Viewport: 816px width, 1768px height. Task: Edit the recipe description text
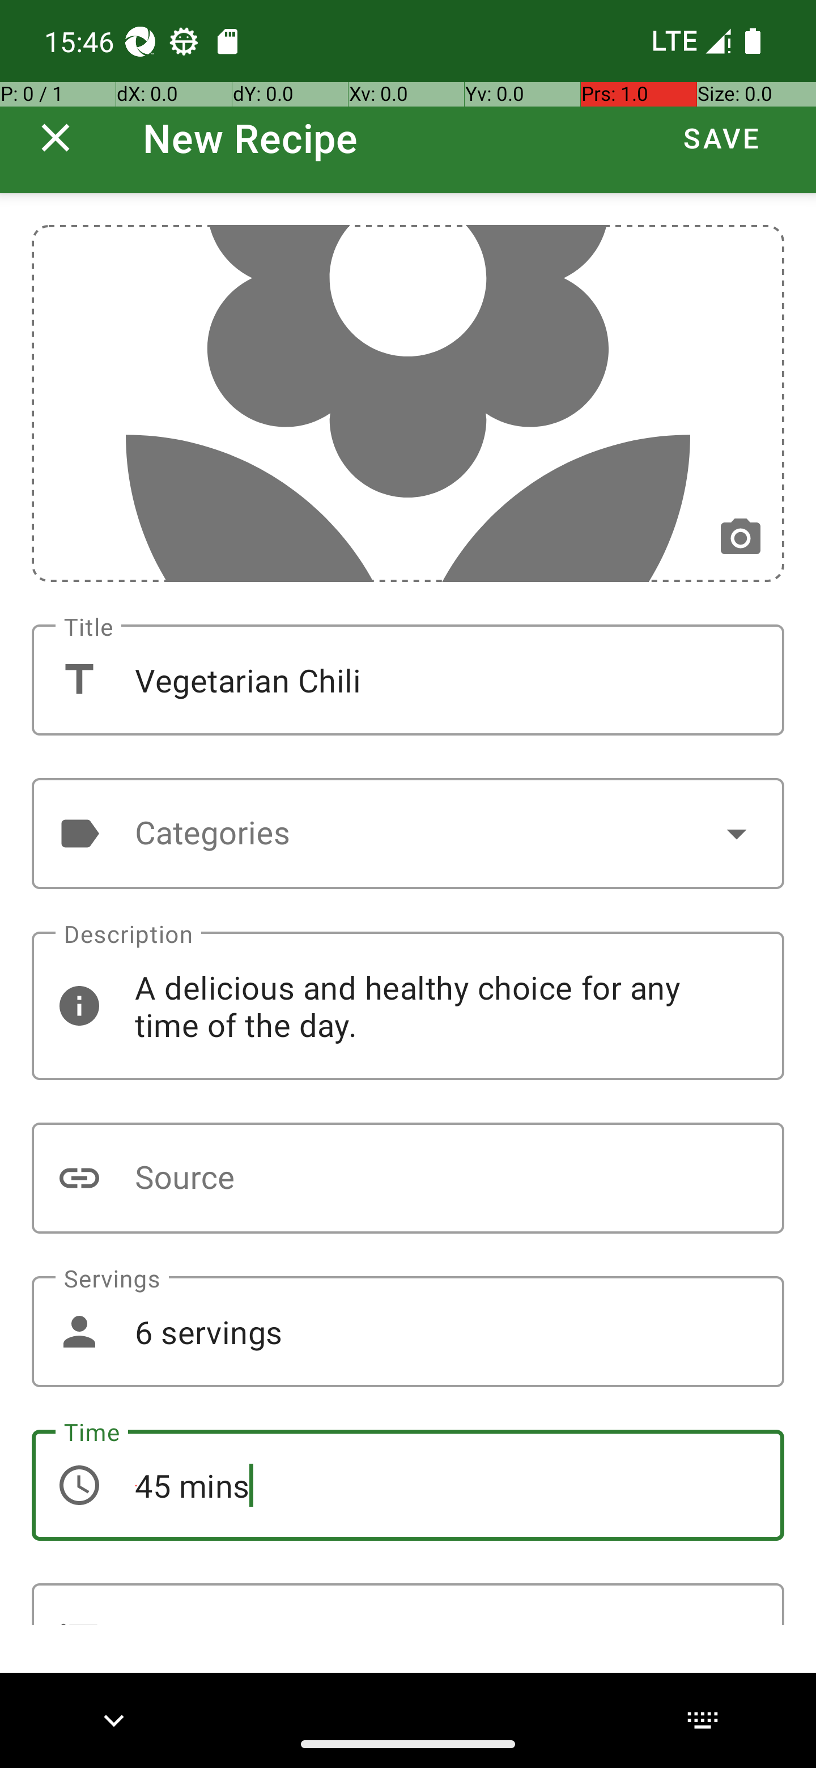tap(407, 1006)
